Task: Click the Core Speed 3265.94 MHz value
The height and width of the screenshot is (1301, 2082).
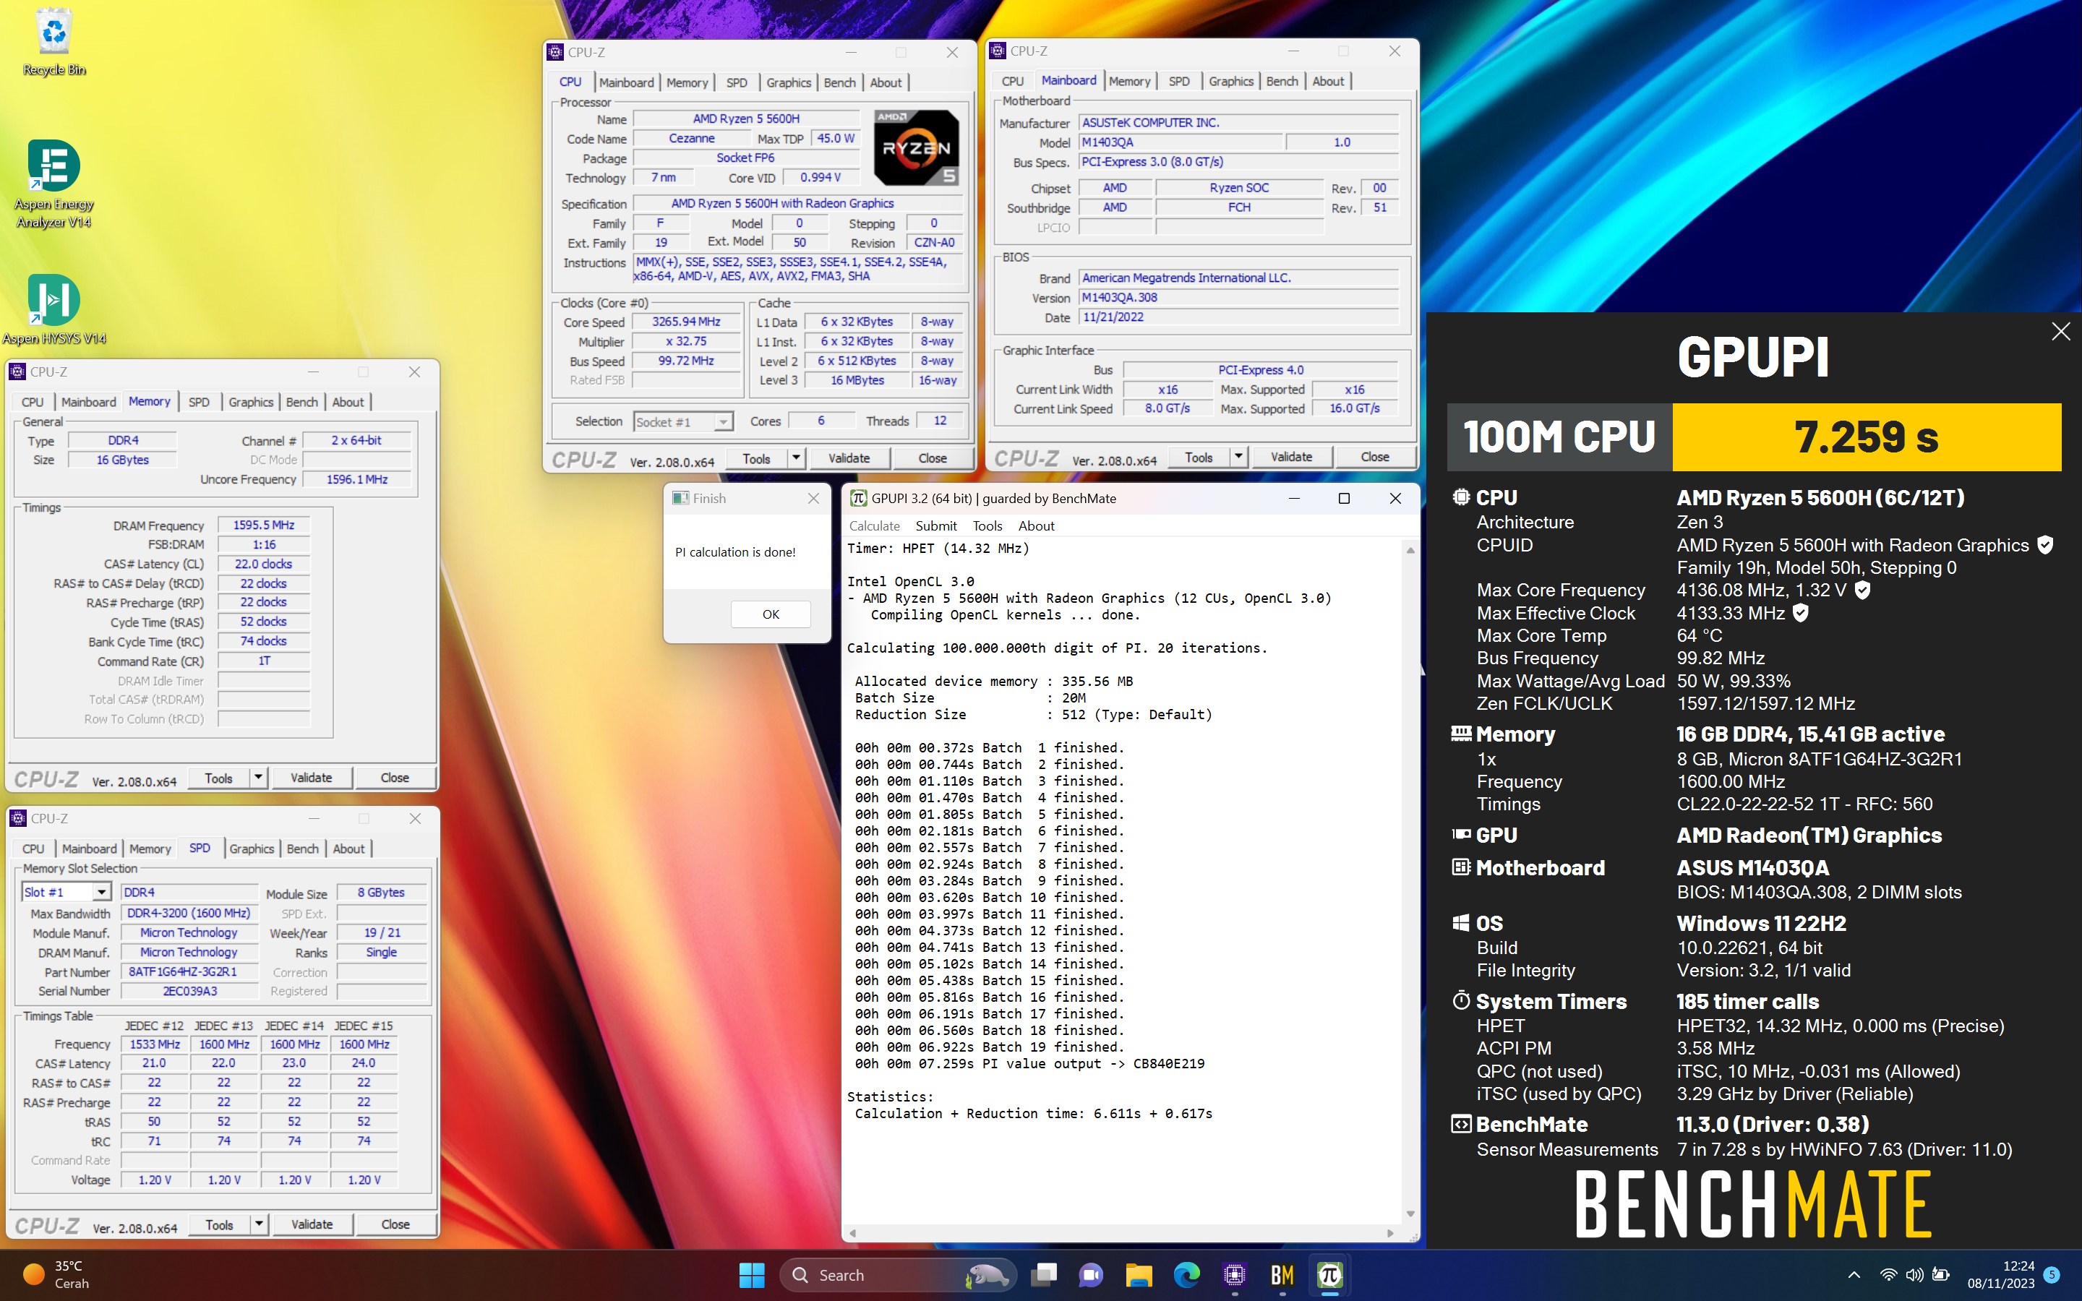Action: point(685,321)
